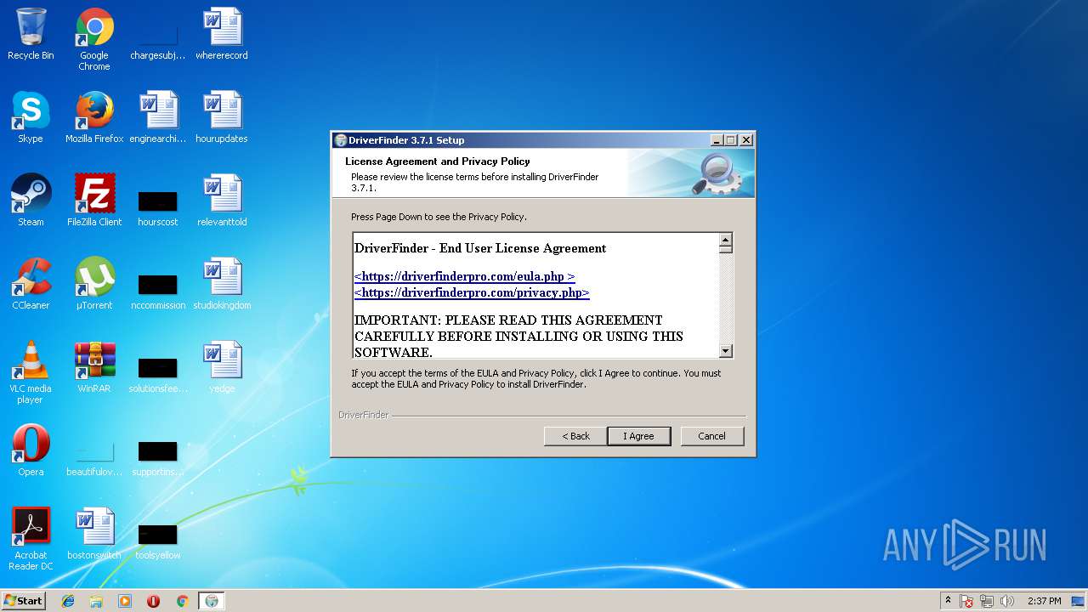Click Chrome icon in taskbar
The image size is (1088, 612).
pyautogui.click(x=182, y=601)
